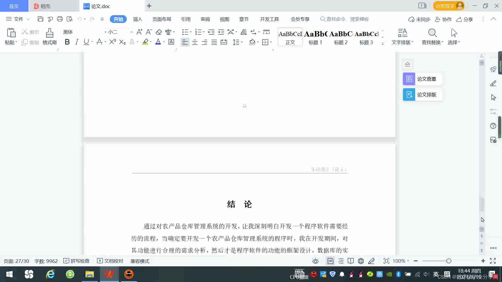Expand the font name dropdown (黑体)
This screenshot has width=502, height=282.
point(105,32)
